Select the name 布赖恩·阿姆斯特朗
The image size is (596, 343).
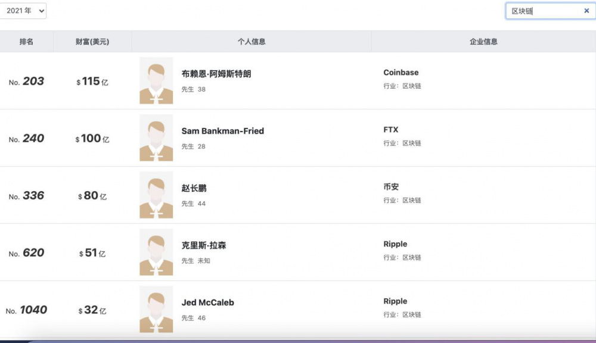[216, 74]
